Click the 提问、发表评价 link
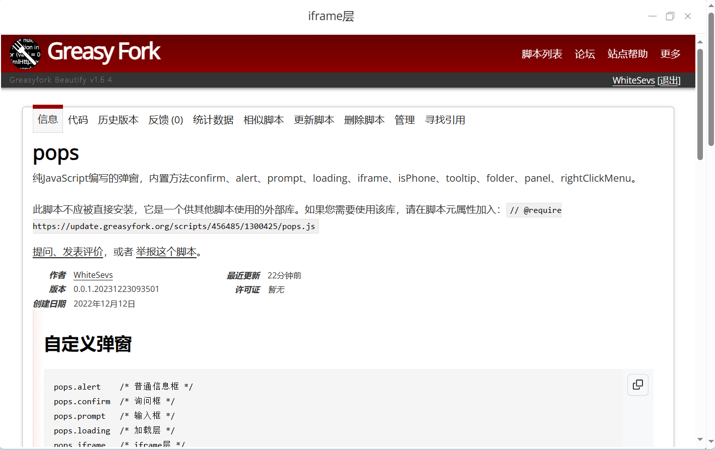Screen dimensions: 715x450 [x=68, y=252]
